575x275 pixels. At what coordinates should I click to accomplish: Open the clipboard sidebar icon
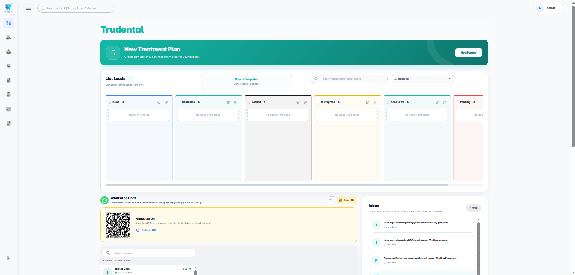(x=9, y=95)
